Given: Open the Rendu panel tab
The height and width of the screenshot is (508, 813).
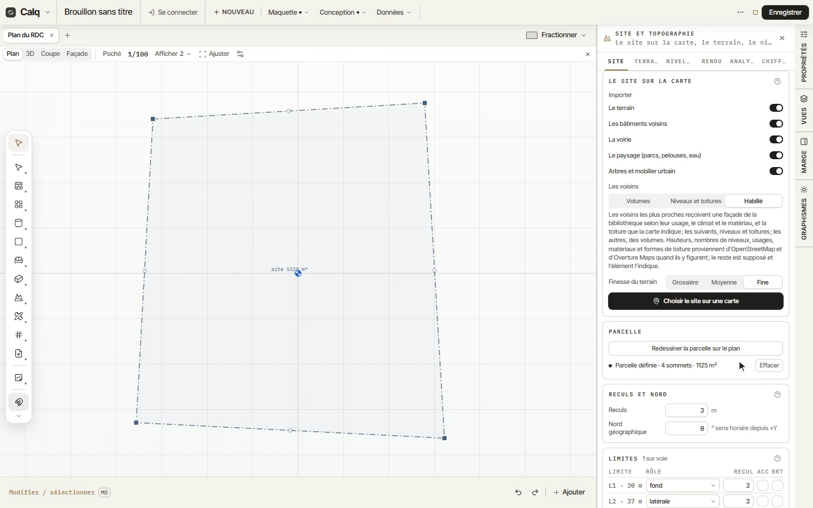Looking at the screenshot, I should tap(711, 62).
